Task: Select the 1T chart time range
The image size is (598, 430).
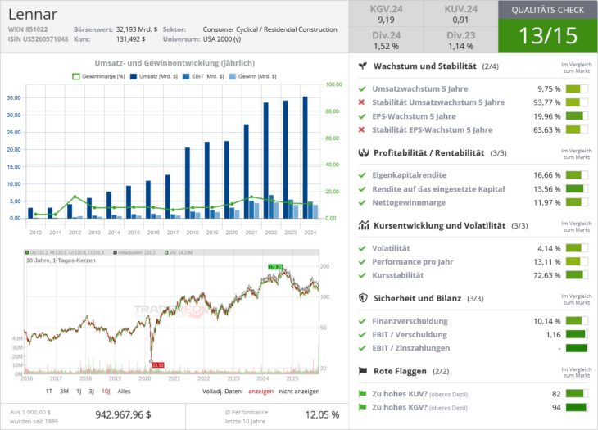Action: [48, 392]
